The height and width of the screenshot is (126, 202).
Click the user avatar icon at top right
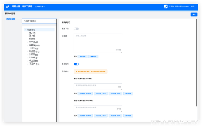[x=166, y=6]
